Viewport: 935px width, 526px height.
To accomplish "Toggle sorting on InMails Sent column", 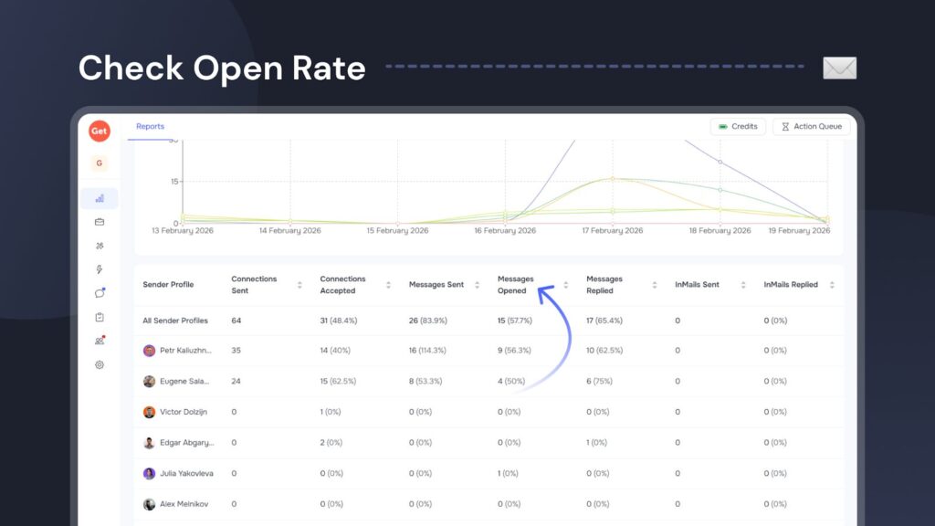I will tap(741, 285).
